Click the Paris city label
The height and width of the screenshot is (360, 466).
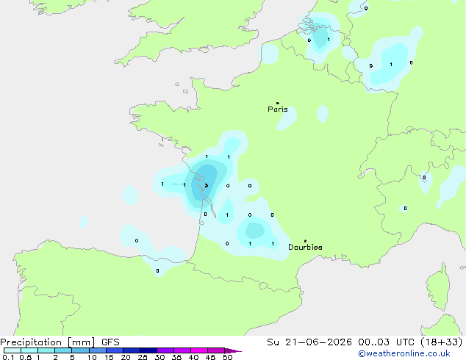coord(278,109)
